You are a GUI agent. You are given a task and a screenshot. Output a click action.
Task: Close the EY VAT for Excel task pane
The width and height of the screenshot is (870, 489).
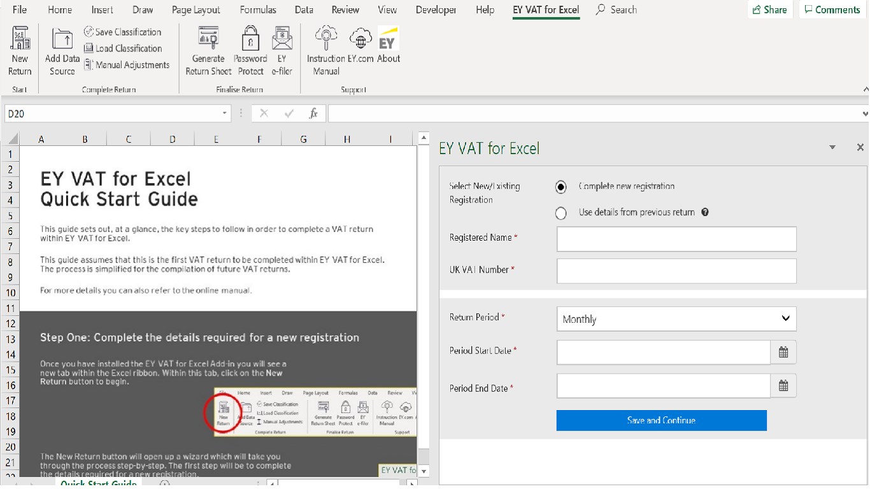pyautogui.click(x=860, y=147)
